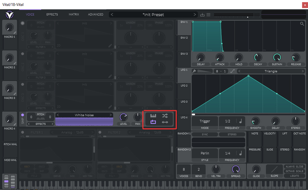This screenshot has width=308, height=190.
Task: Toggle the Legato option
Action: click(293, 175)
